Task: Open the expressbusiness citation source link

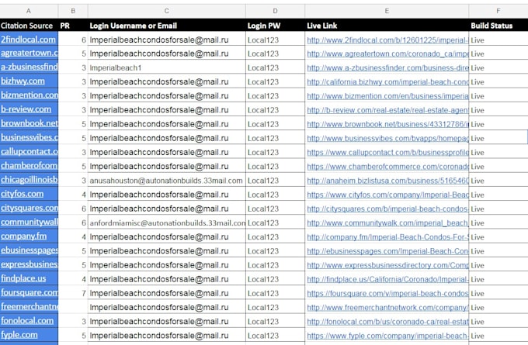Action: coord(29,264)
